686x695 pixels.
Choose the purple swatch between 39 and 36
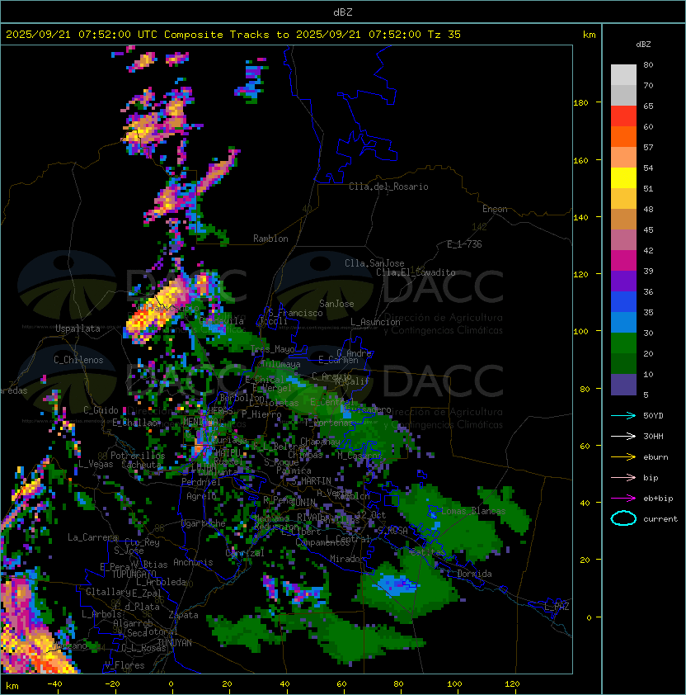tap(623, 281)
